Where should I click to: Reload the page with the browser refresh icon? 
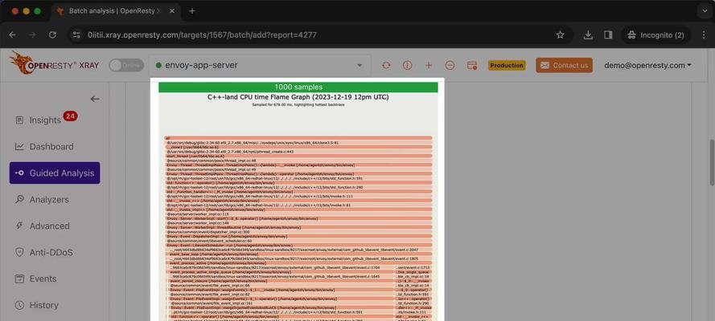pyautogui.click(x=52, y=35)
